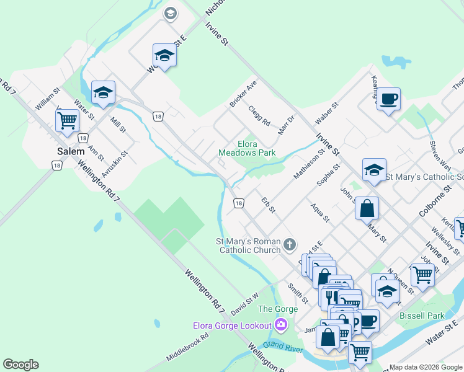Select the Grand River label
Image resolution: width=464 pixels, height=372 pixels.
point(283,347)
